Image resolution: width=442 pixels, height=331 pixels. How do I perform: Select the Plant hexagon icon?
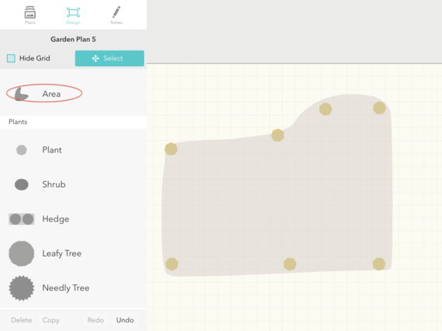coord(22,150)
